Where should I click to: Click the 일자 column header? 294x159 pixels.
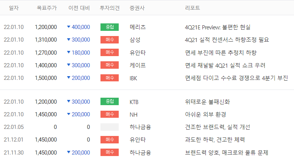pos(14,8)
